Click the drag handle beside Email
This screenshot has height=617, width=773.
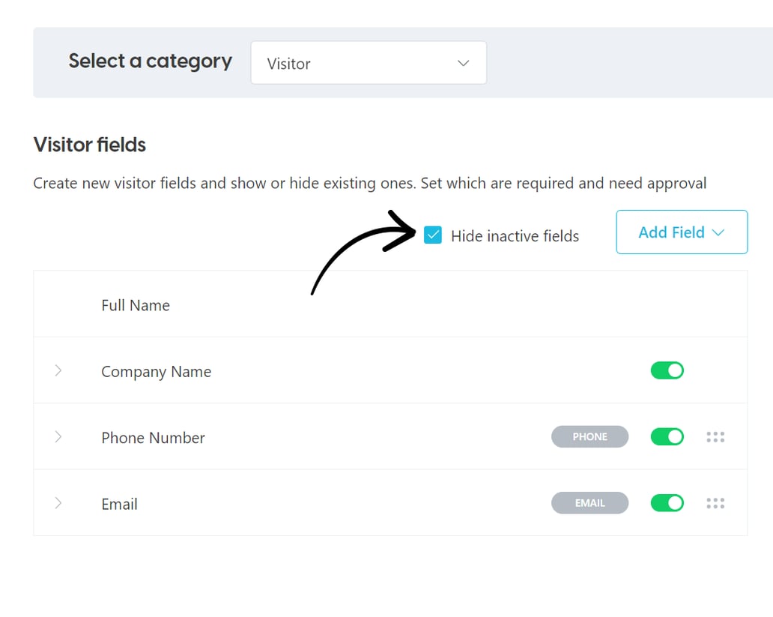pyautogui.click(x=715, y=503)
